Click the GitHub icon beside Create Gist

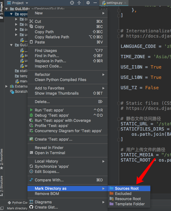click(31, 207)
